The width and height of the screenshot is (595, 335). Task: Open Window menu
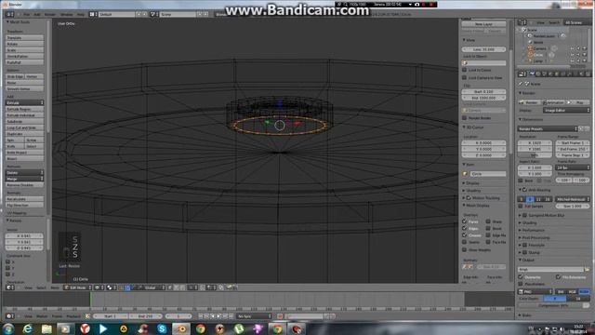67,15
